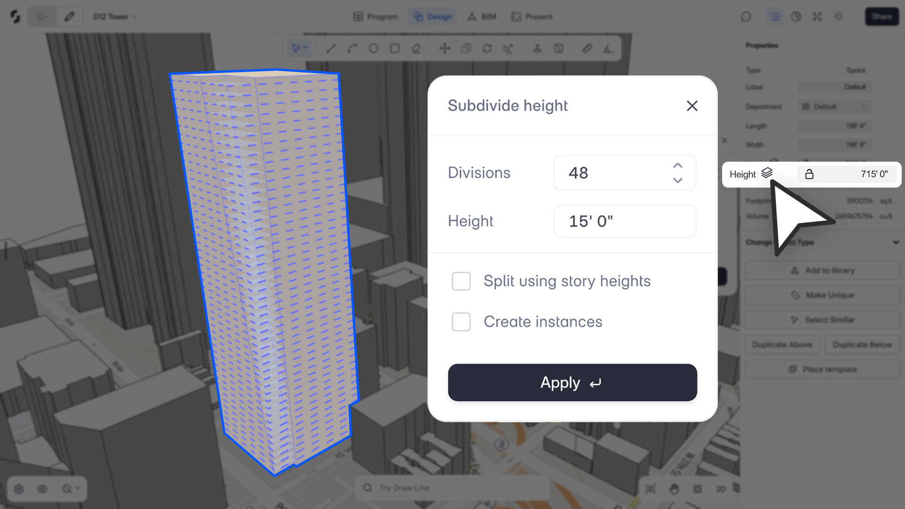
Task: Click the layers icon beside Height
Action: coord(767,173)
